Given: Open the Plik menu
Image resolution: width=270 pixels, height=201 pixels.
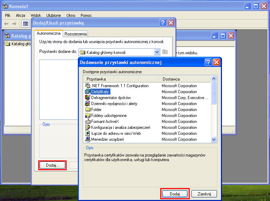Looking at the screenshot, I should pos(8,15).
